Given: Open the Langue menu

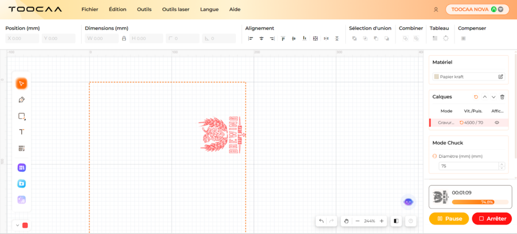Looking at the screenshot, I should (x=210, y=9).
